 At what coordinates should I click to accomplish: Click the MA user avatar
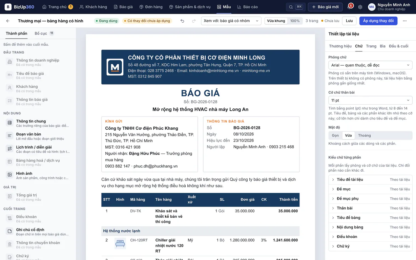click(372, 7)
